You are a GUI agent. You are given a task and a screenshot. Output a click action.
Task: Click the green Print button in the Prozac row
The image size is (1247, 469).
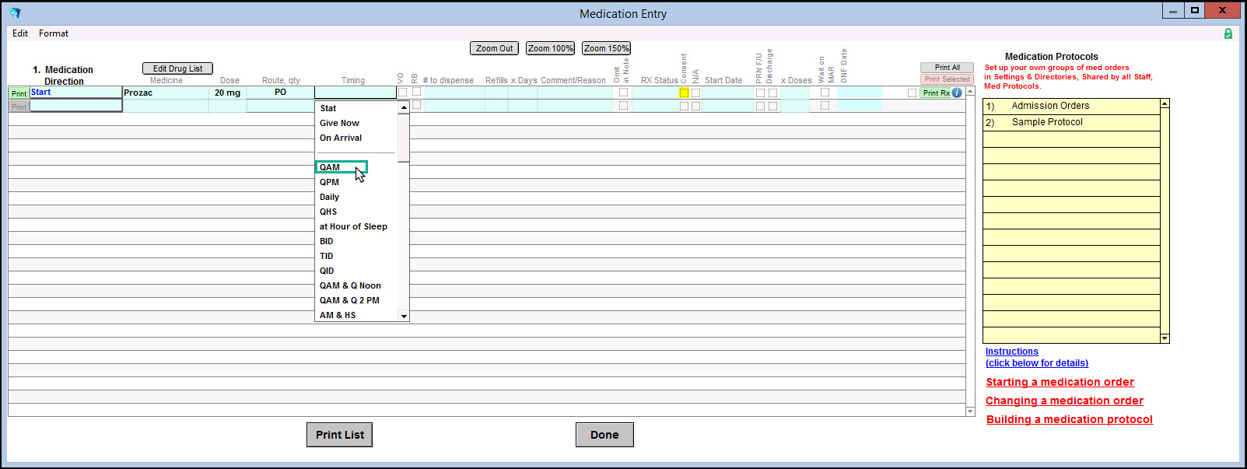[x=19, y=93]
